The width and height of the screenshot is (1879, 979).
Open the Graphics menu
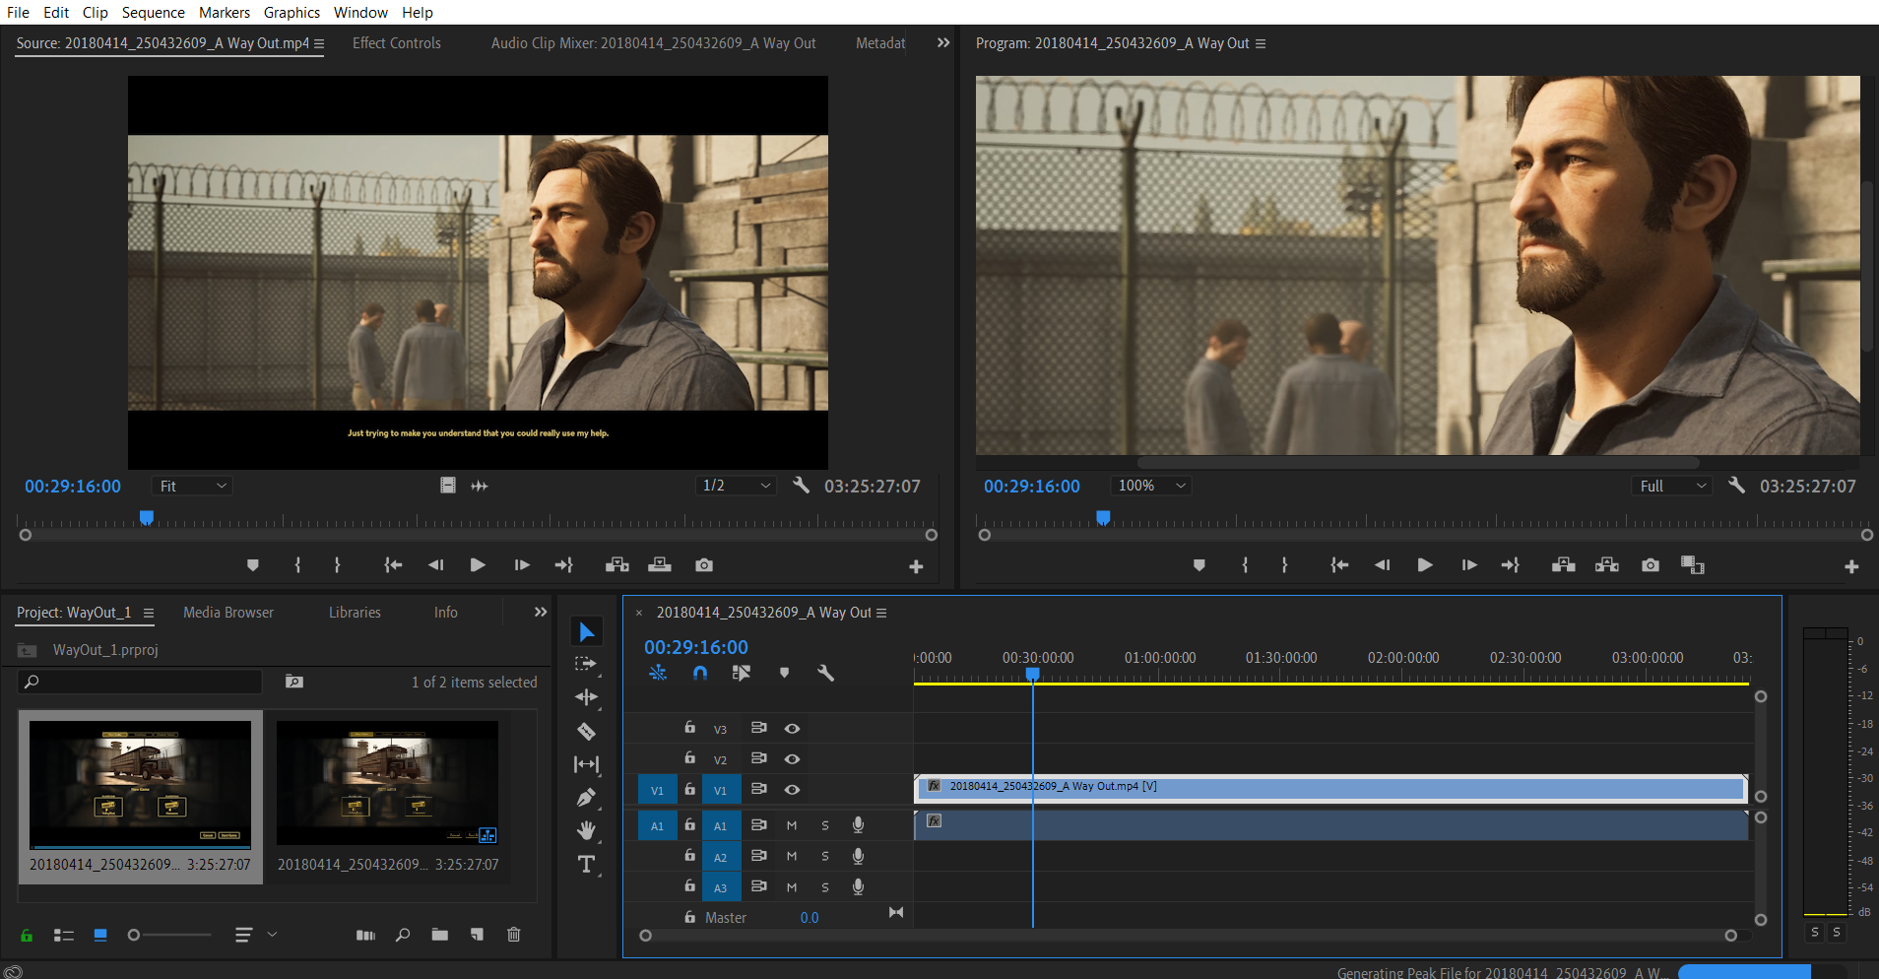[292, 12]
